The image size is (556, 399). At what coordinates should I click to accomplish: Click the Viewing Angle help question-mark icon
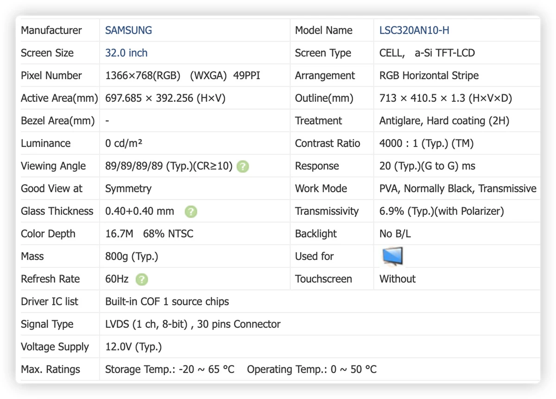pos(243,167)
